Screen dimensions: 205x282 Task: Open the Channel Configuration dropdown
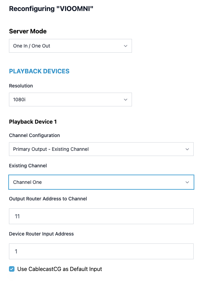pos(101,149)
